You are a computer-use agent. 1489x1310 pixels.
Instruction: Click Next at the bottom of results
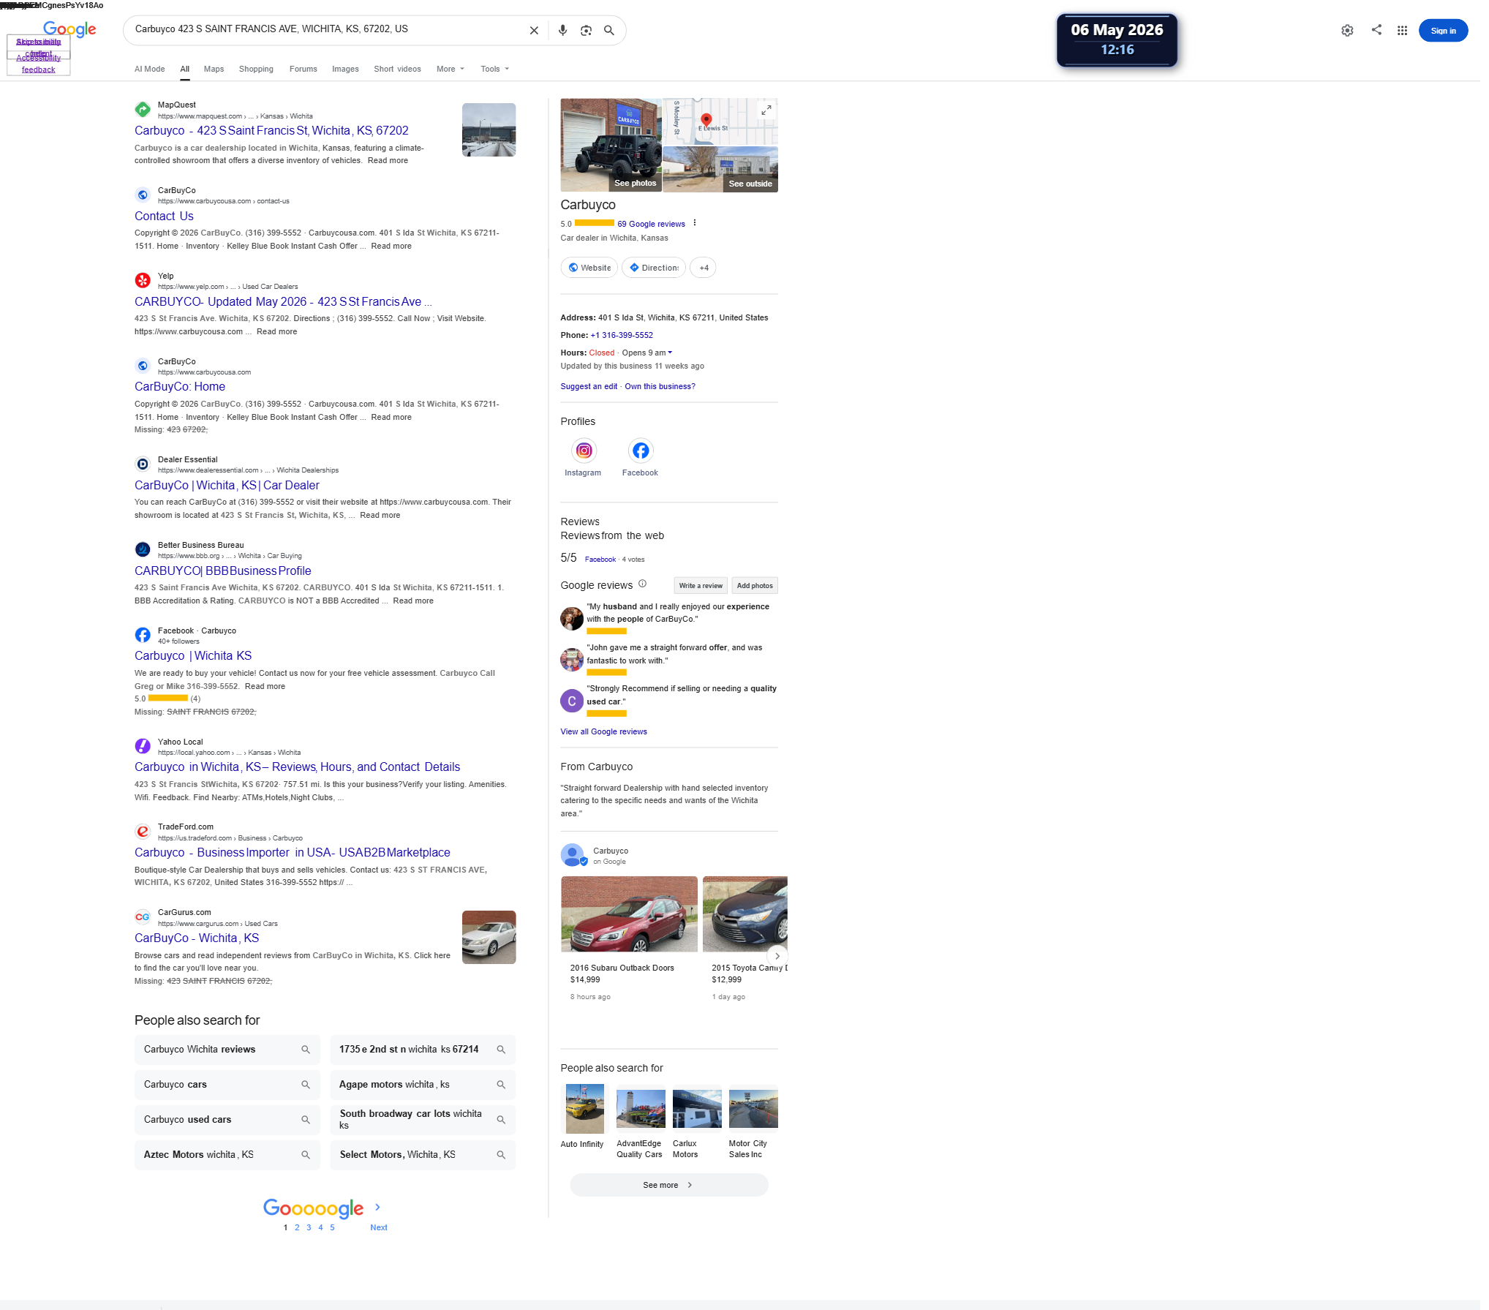[x=379, y=1228]
